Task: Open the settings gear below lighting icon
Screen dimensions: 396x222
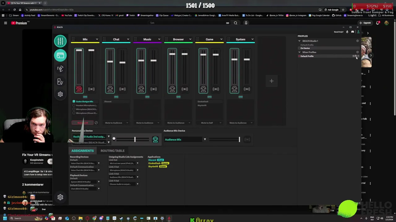Action: (x=60, y=94)
